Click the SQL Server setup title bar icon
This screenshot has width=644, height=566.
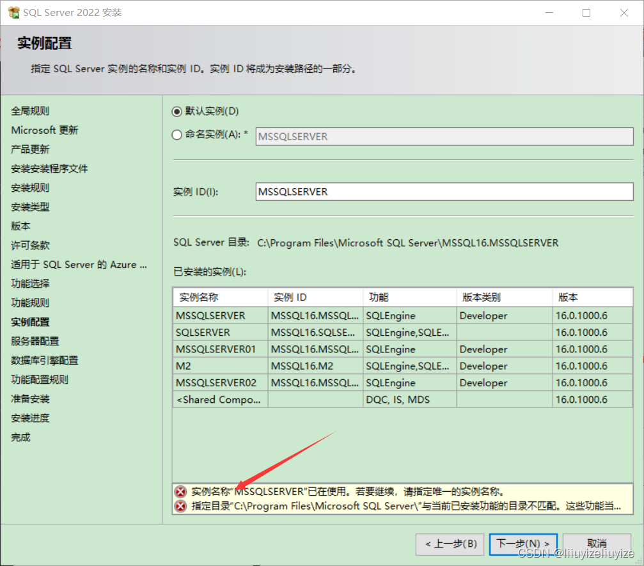coord(13,12)
